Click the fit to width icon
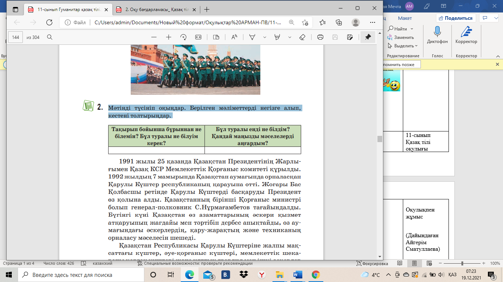Screen dimensions: 503x282 pos(198,37)
